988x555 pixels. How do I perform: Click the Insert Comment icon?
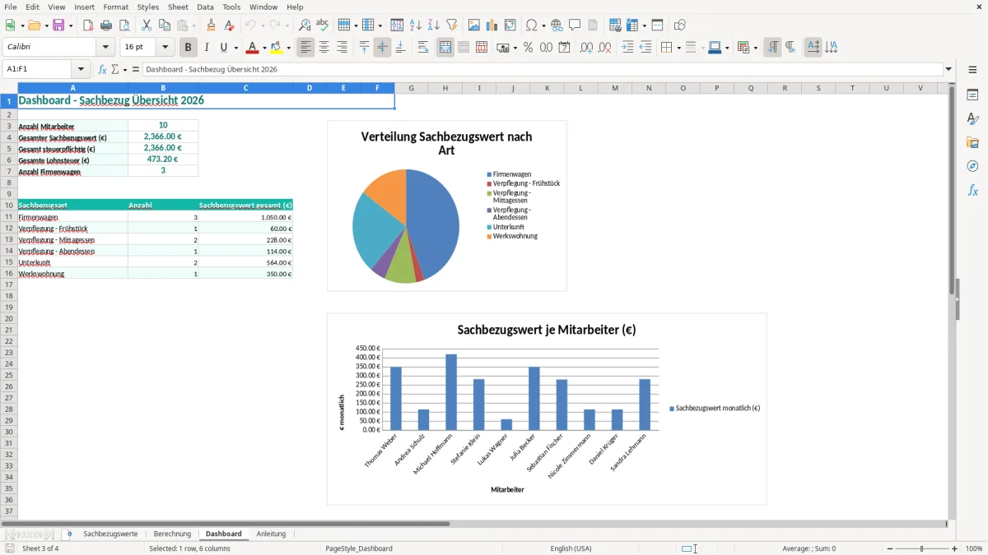coord(575,25)
